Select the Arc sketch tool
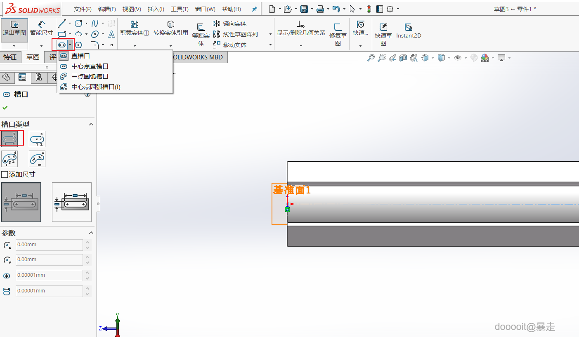This screenshot has width=579, height=337. [78, 34]
